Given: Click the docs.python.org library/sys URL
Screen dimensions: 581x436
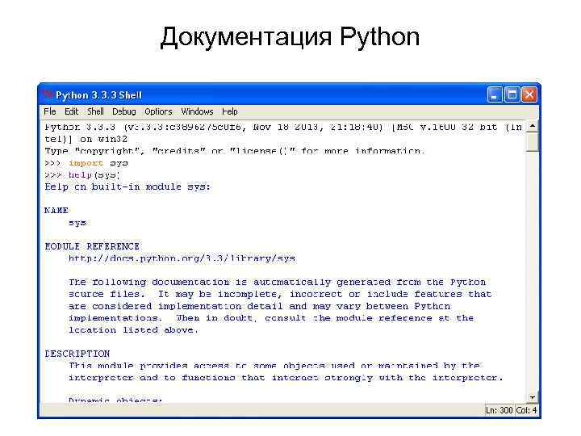Looking at the screenshot, I should coord(182,258).
